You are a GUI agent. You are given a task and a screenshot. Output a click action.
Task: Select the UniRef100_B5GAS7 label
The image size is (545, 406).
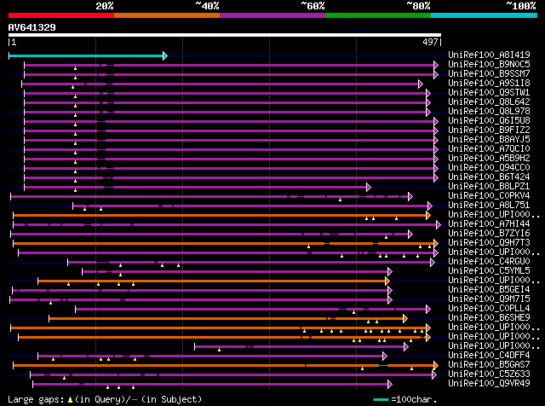[489, 365]
